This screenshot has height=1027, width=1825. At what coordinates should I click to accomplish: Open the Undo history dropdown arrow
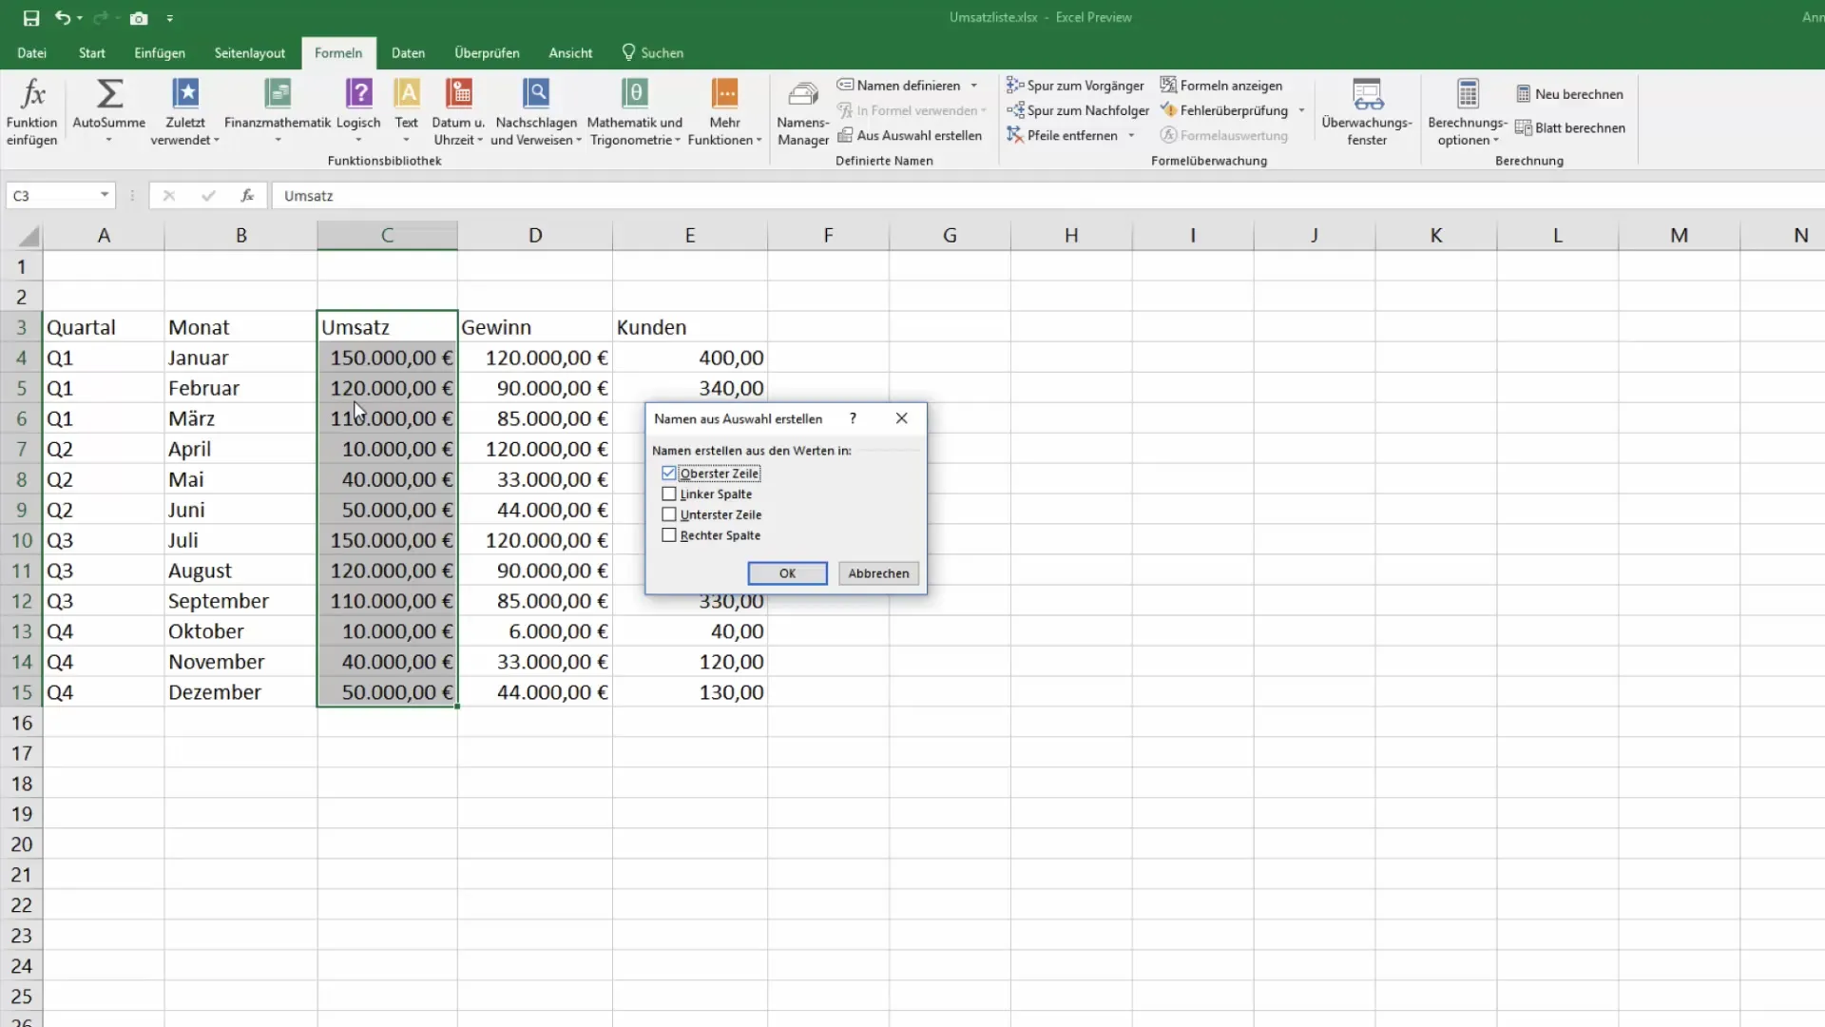[x=80, y=18]
